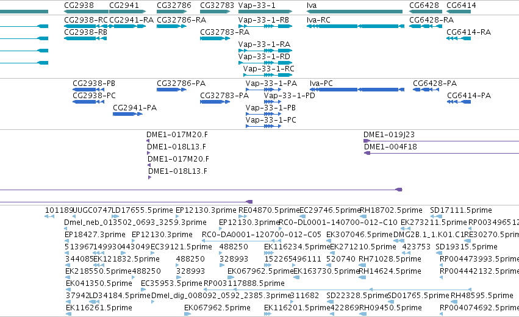Screen dimensions: 519x317
Task: Open EST EK116234.5prime label
Action: point(297,247)
